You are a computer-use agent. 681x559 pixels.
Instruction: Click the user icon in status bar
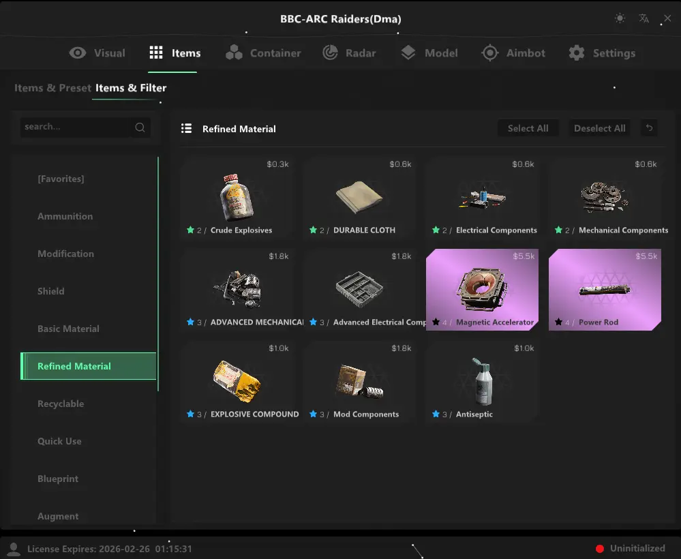13,548
